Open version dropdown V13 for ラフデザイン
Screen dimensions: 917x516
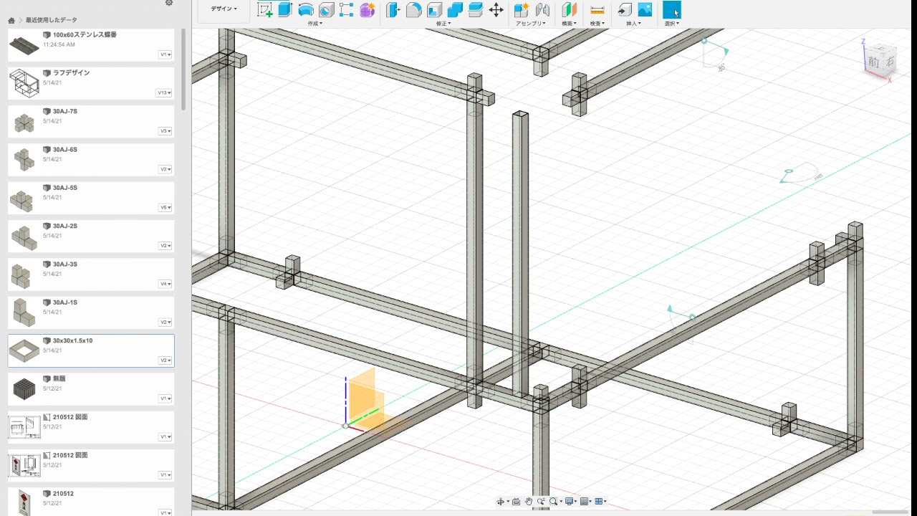164,93
